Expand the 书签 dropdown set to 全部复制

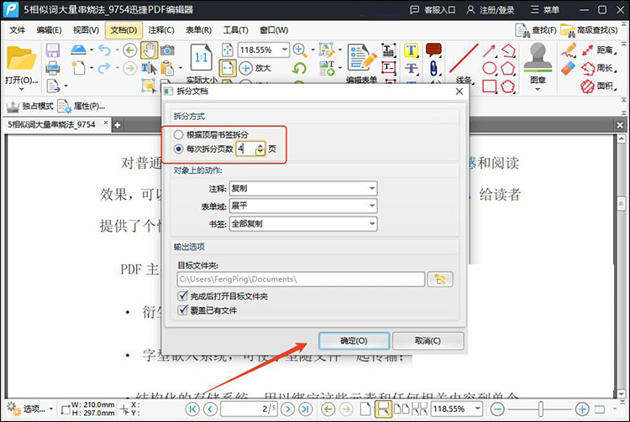[x=302, y=223]
